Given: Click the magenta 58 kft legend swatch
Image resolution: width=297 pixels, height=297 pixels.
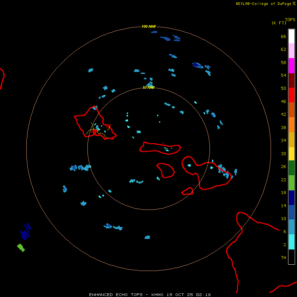Looking at the screenshot, I should [291, 66].
